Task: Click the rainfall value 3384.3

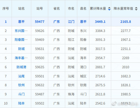Action: coord(100,31)
